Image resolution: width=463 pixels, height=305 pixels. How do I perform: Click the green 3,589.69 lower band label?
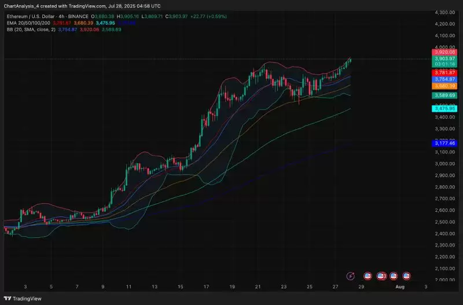pyautogui.click(x=445, y=95)
